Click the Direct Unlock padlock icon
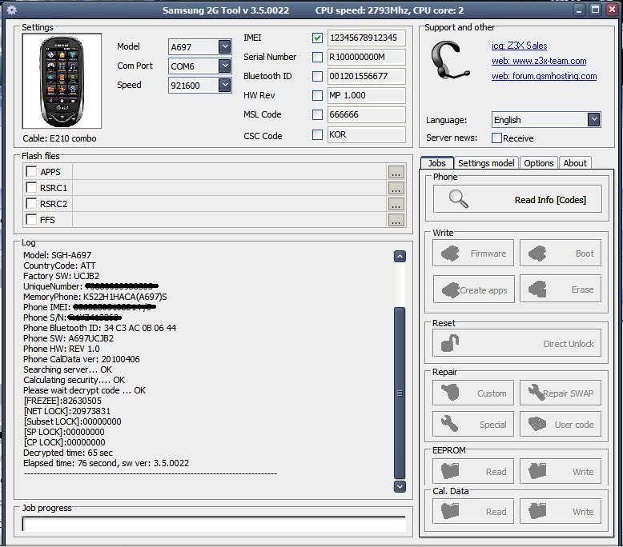Screen dimensions: 623x547 point(451,344)
